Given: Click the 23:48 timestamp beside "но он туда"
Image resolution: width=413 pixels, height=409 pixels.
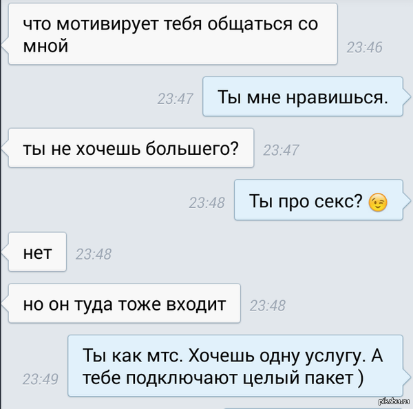Looking at the screenshot, I should [x=267, y=306].
